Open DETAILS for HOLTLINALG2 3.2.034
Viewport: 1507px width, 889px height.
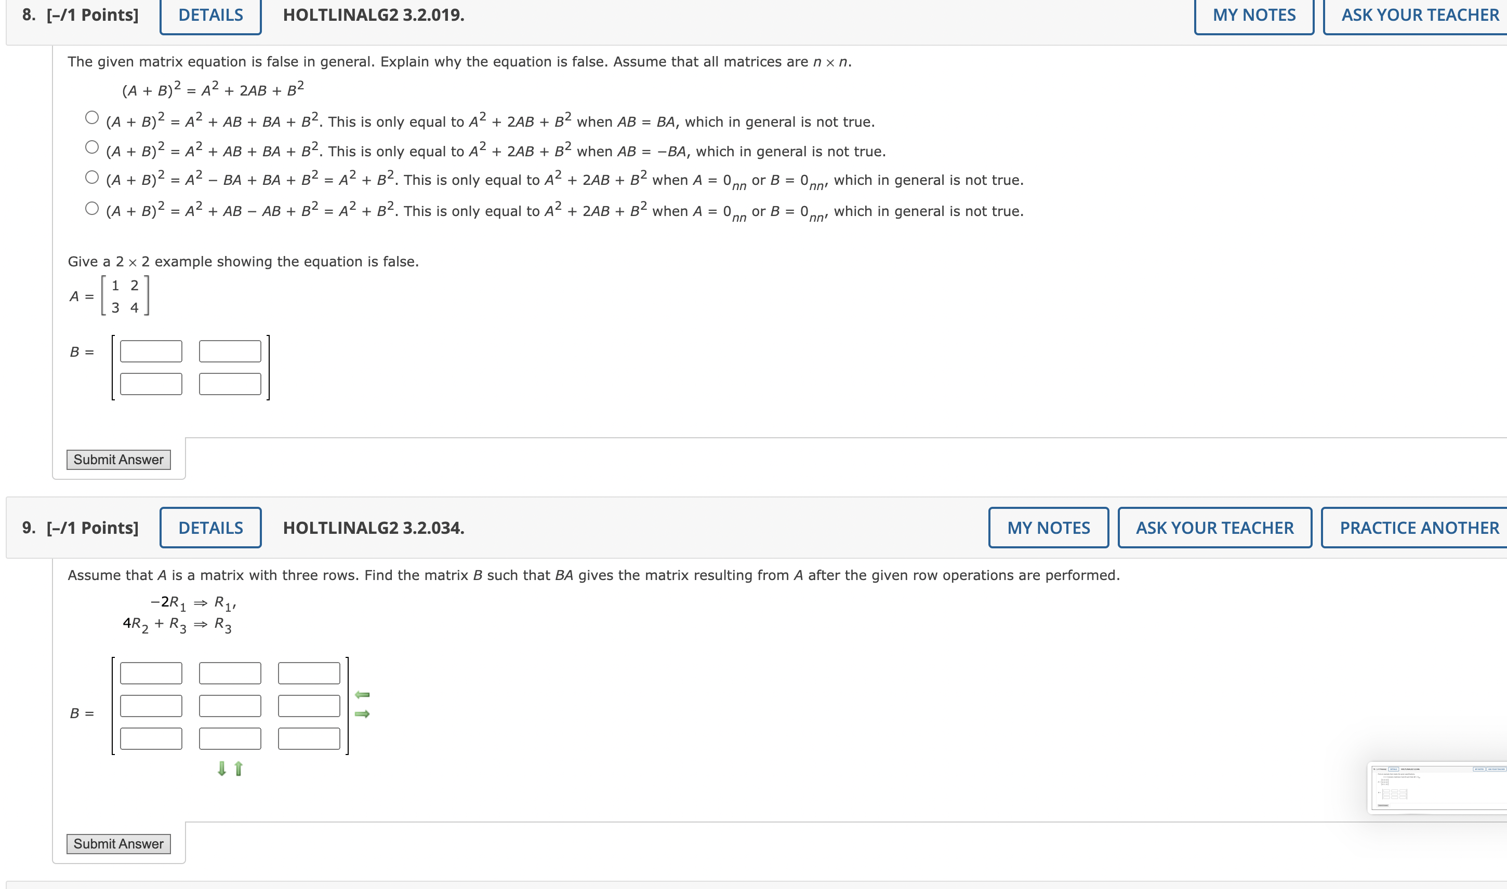tap(210, 527)
